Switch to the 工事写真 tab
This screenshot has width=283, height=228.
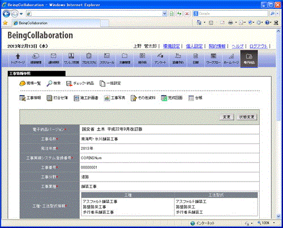point(114,98)
